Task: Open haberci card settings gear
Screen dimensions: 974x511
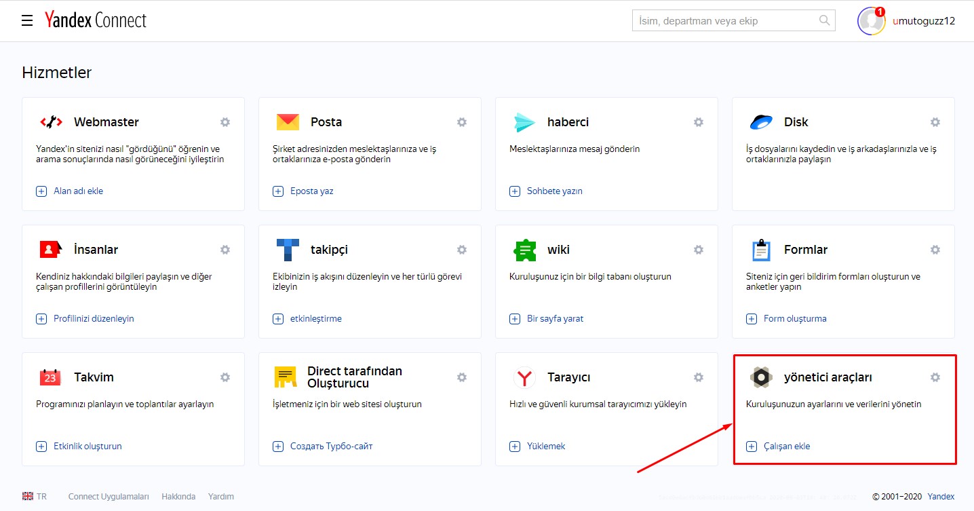Action: (x=699, y=122)
